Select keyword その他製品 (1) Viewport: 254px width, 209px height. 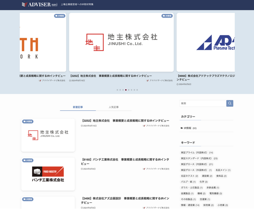[188, 200]
